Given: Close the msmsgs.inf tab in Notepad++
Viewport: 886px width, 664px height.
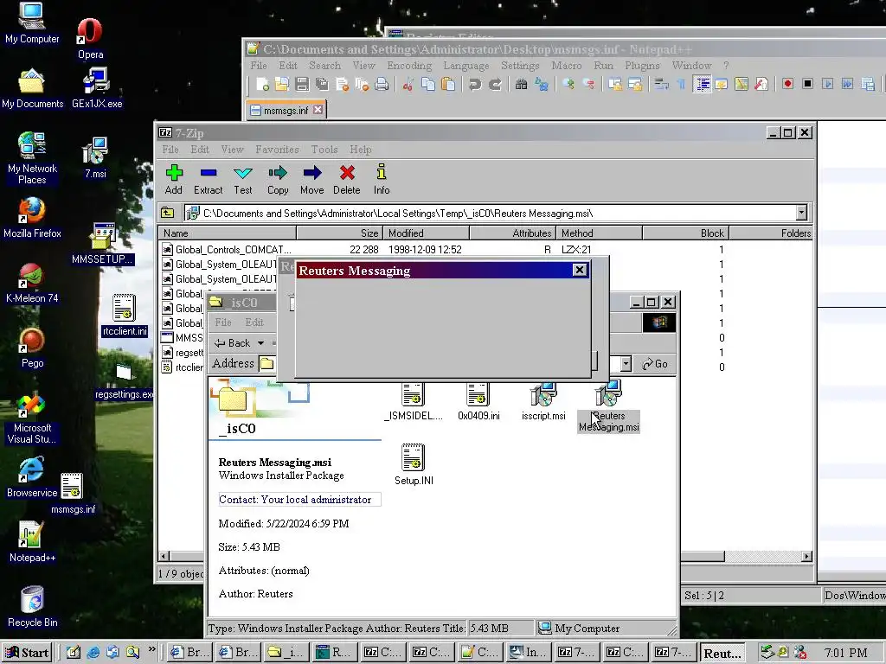Looking at the screenshot, I should click(x=318, y=110).
